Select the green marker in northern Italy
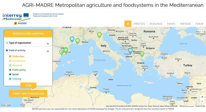The width and height of the screenshot is (206, 112). pyautogui.click(x=100, y=35)
